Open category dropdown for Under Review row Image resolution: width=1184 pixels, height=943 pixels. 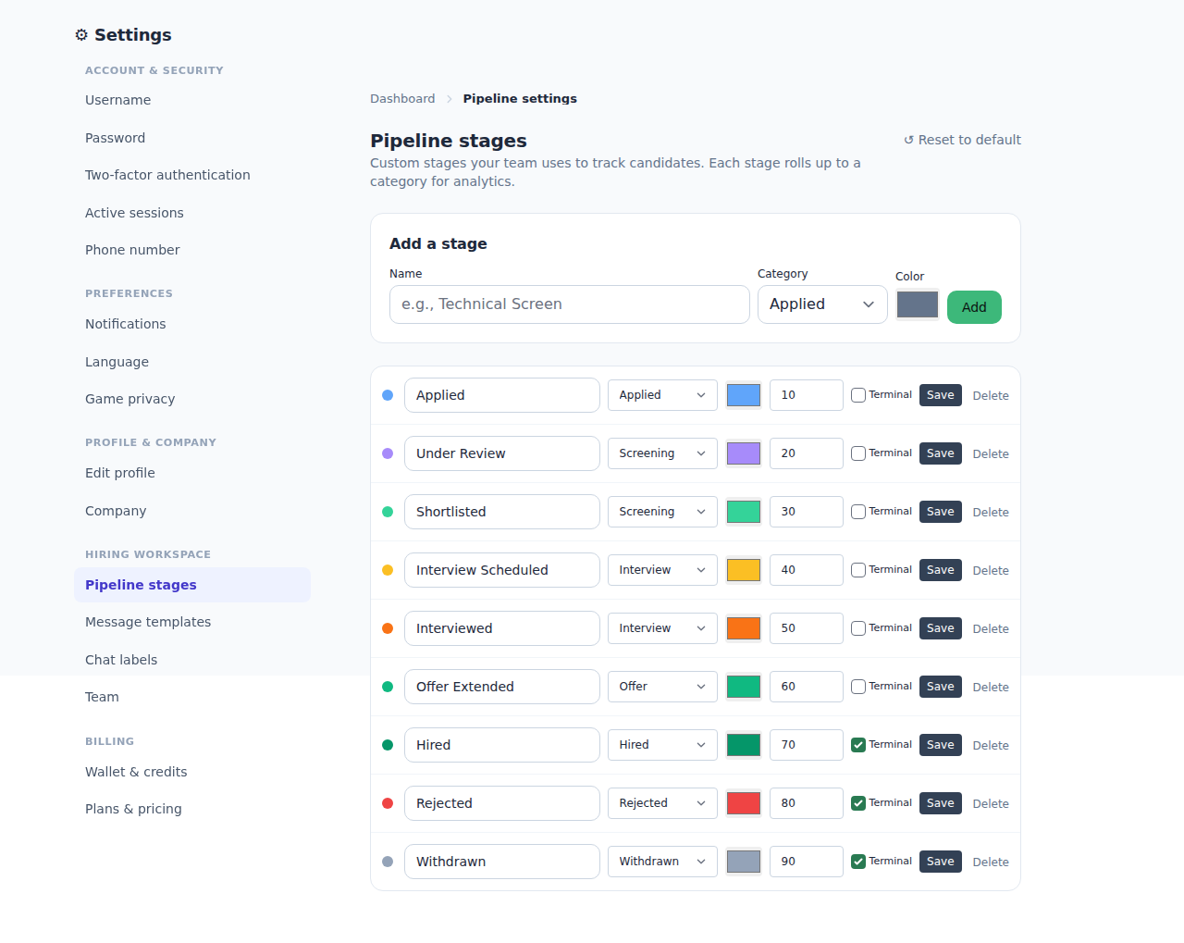coord(662,453)
